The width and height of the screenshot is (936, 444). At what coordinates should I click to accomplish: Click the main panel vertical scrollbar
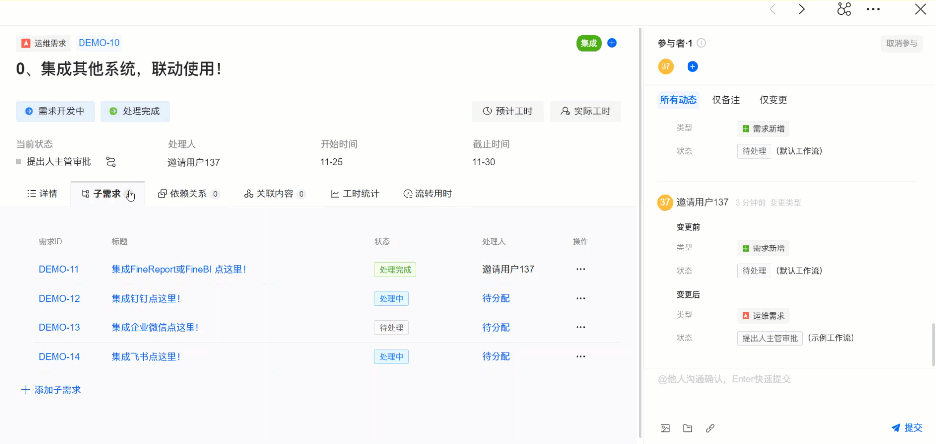(x=640, y=232)
